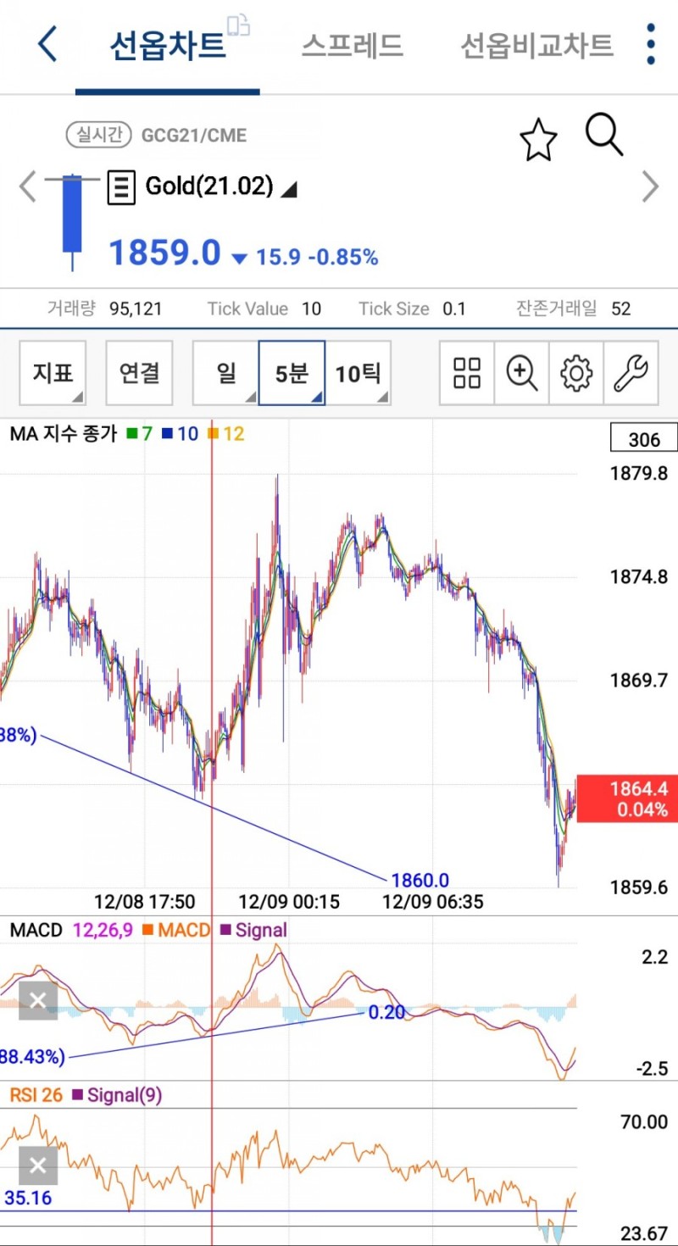Tap the 12/09 00:15 time label
Image resolution: width=678 pixels, height=1246 pixels.
(x=289, y=901)
